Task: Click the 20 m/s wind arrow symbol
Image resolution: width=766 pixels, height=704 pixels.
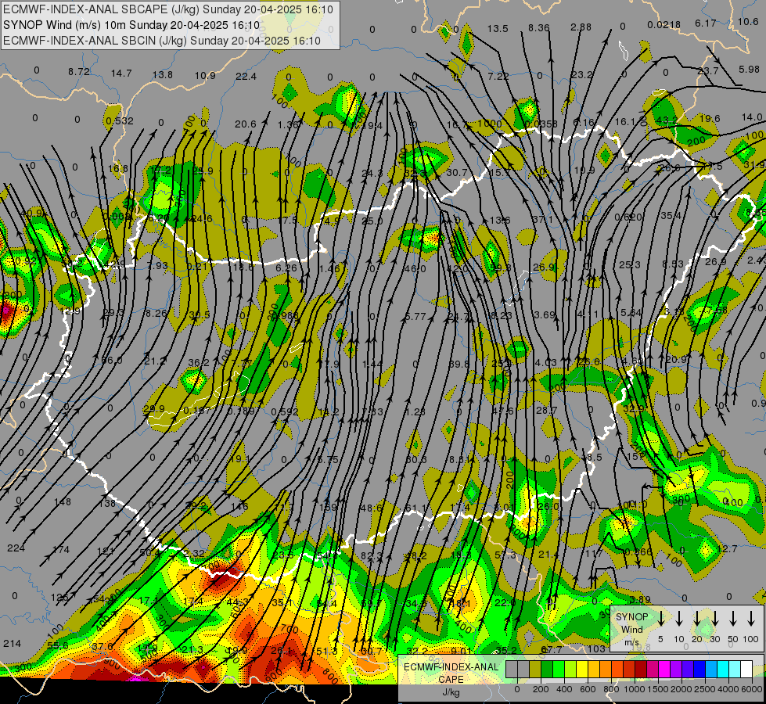Action: 697,619
